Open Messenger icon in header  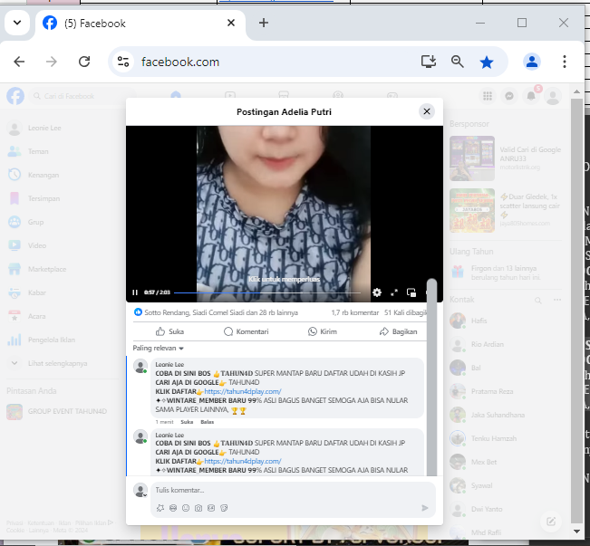(509, 96)
